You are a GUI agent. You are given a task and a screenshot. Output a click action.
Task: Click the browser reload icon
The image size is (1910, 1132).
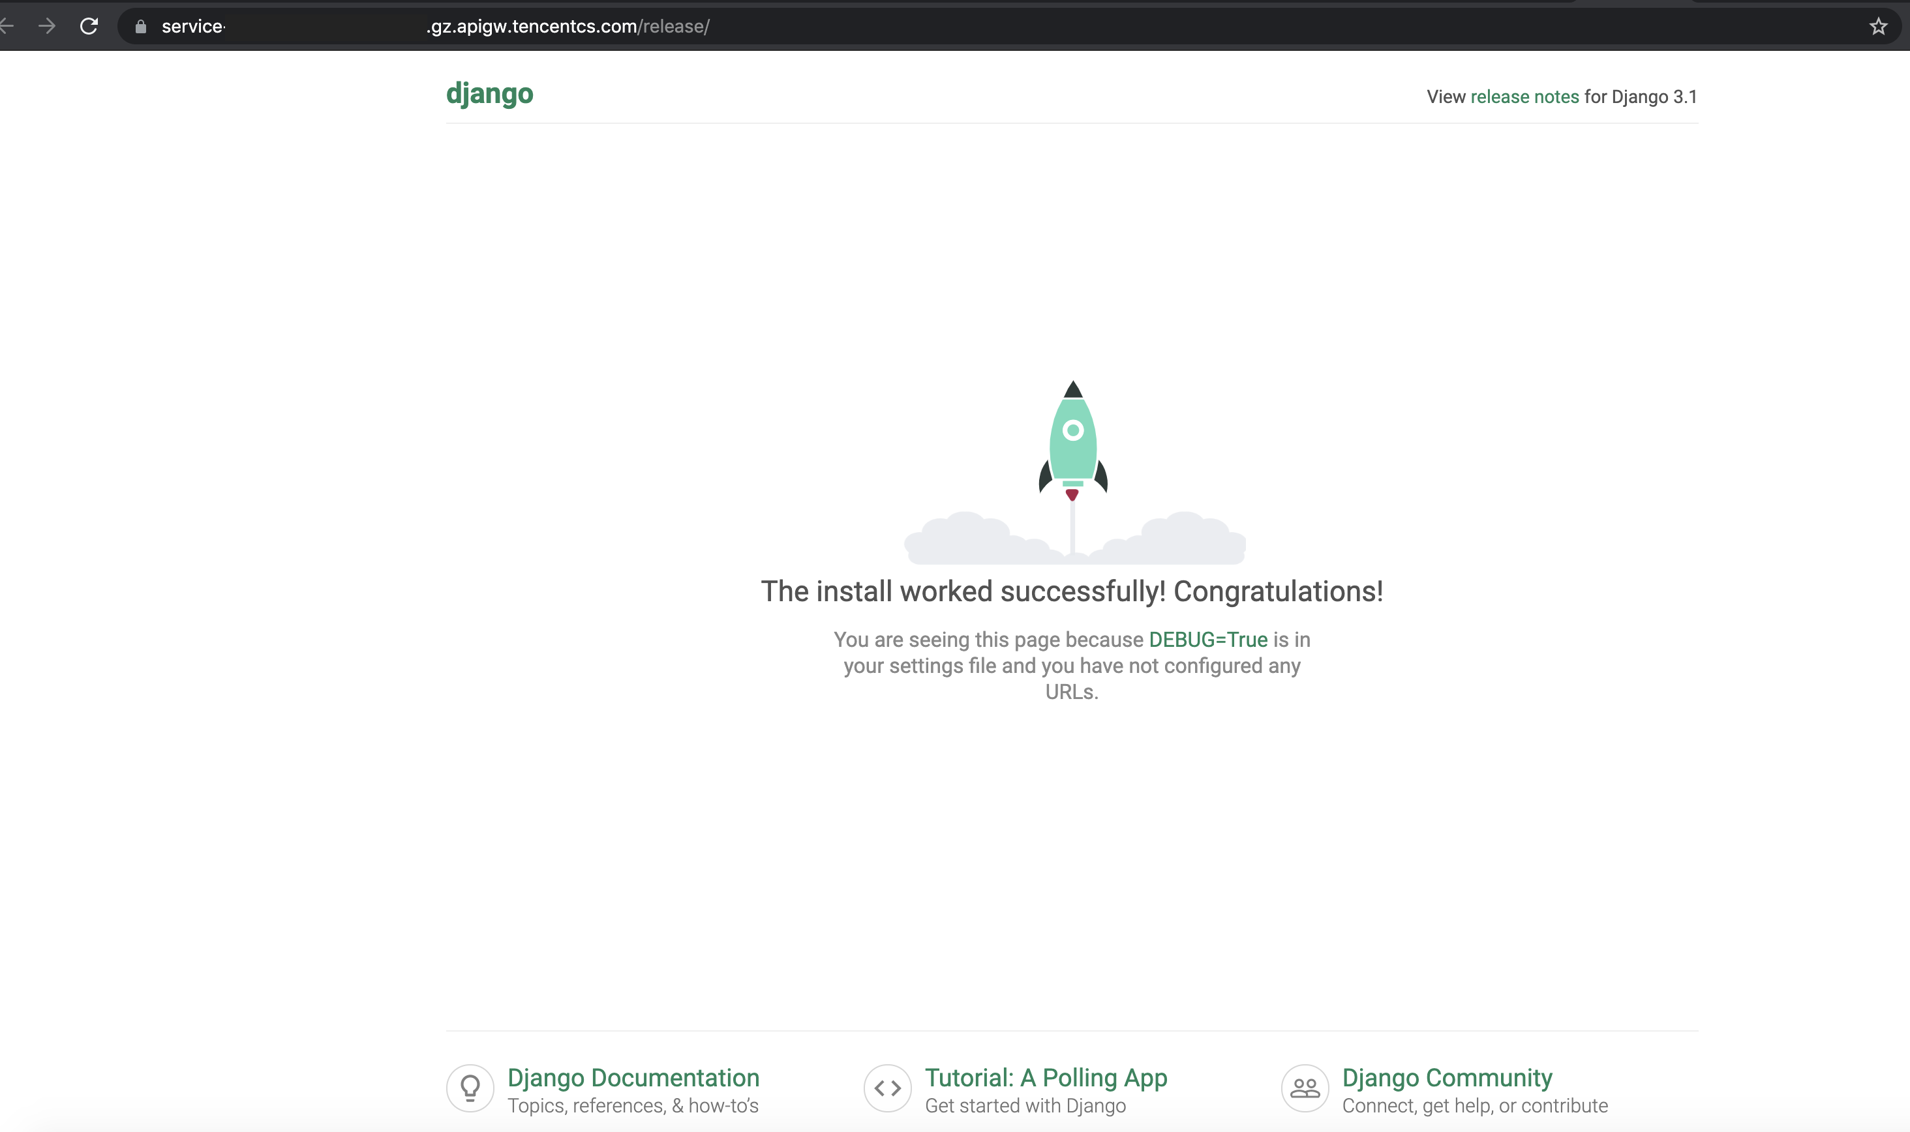coord(89,27)
